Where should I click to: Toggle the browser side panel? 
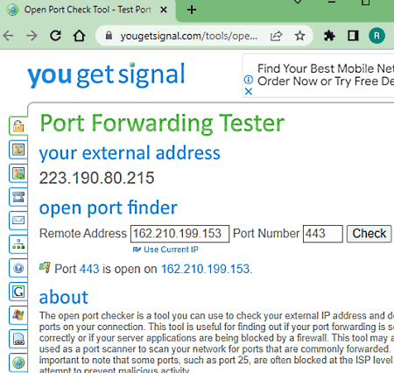[x=353, y=36]
